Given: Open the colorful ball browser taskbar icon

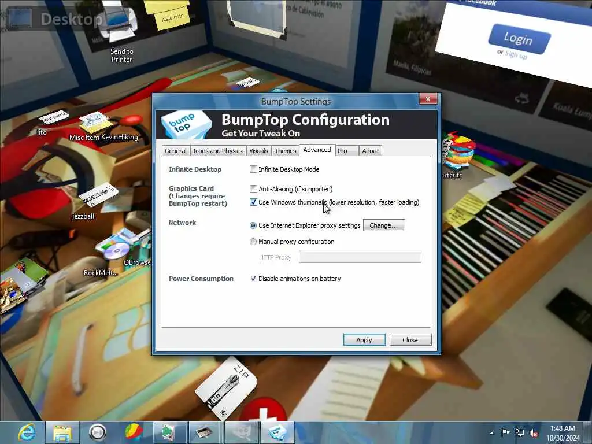Looking at the screenshot, I should click(134, 432).
